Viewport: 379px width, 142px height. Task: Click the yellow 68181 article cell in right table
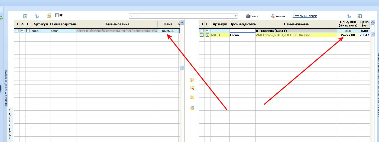pos(220,35)
